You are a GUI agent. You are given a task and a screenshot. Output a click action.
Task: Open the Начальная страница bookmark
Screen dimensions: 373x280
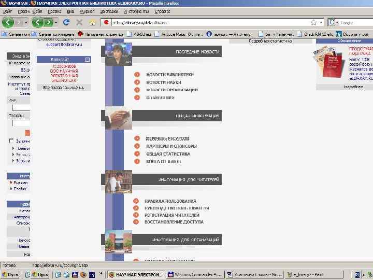coord(101,34)
